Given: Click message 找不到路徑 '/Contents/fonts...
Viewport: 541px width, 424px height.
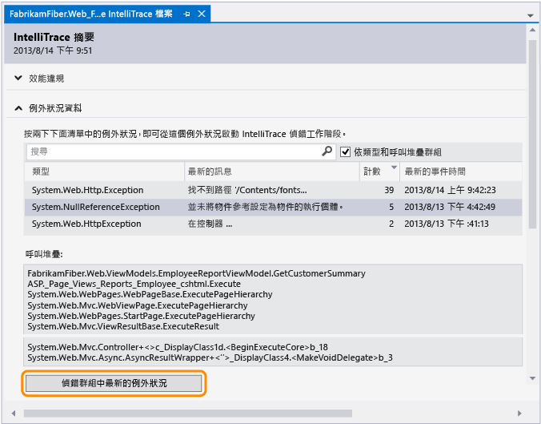Looking at the screenshot, I should (x=247, y=190).
